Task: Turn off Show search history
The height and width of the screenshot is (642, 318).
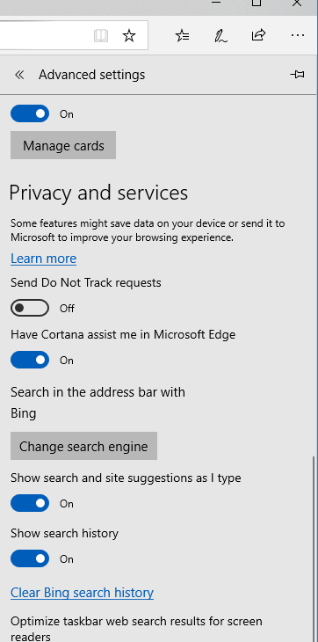Action: click(30, 558)
